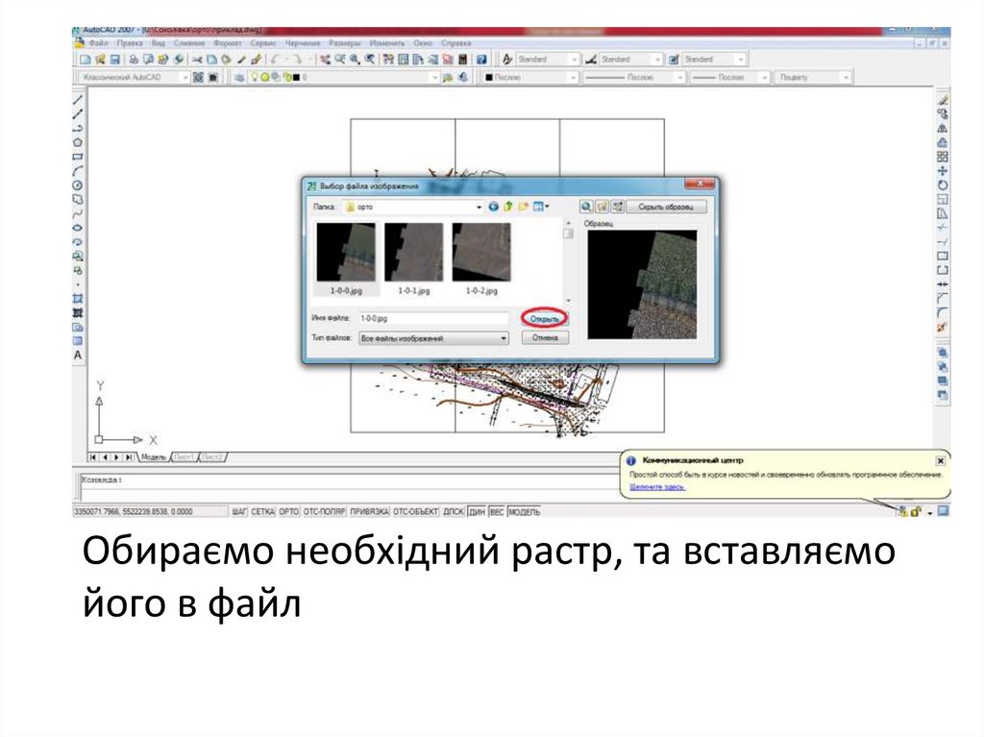This screenshot has height=737, width=984.
Task: Click the Save icon in the standard toolbar
Action: point(115,59)
